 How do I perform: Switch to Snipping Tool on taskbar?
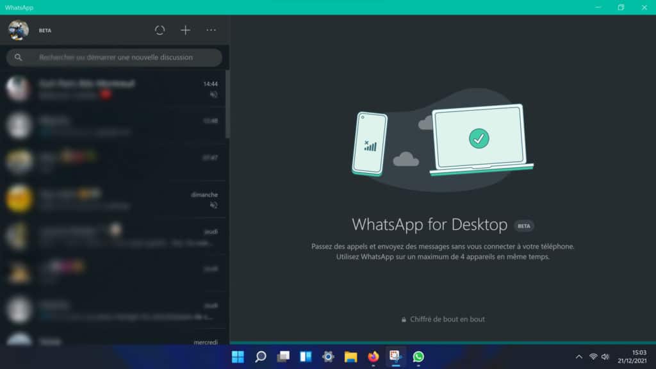(x=396, y=357)
